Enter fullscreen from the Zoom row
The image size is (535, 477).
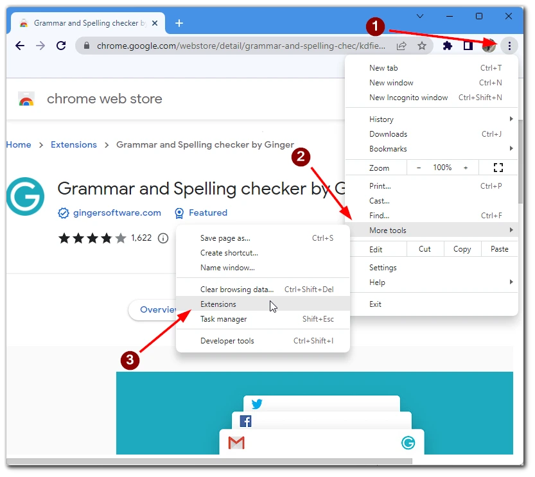point(498,168)
